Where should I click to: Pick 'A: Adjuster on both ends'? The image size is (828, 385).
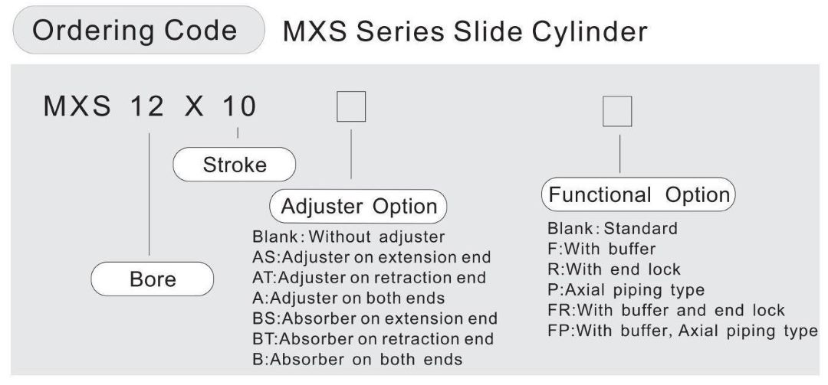[x=347, y=297]
